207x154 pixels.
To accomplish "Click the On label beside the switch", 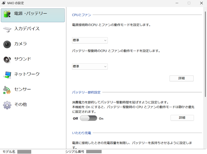I will (x=101, y=118).
